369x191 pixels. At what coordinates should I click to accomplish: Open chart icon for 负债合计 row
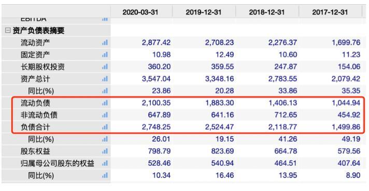105,127
